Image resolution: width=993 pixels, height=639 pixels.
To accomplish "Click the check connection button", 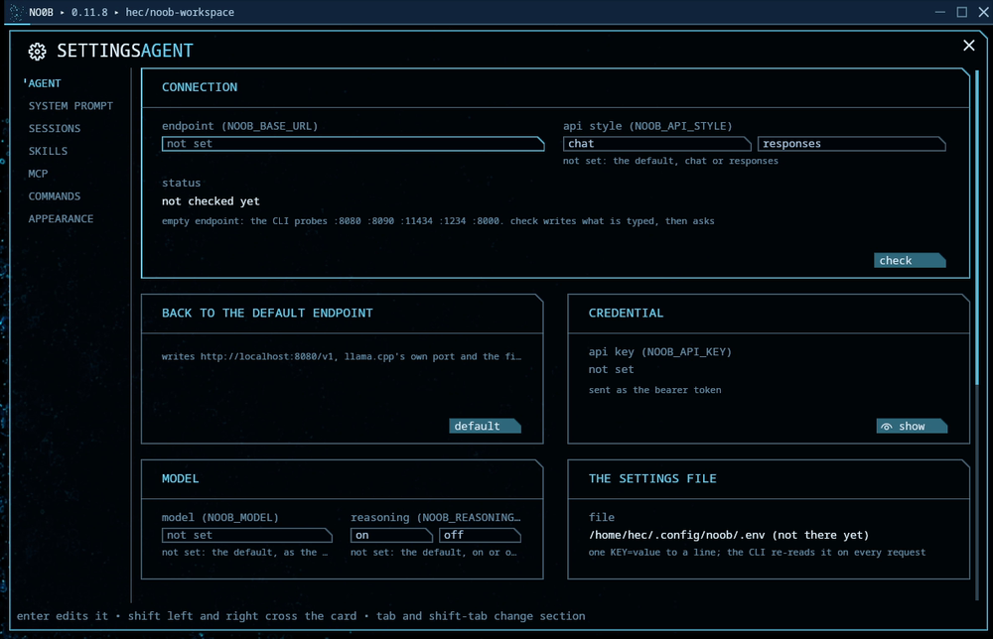I will [x=910, y=261].
